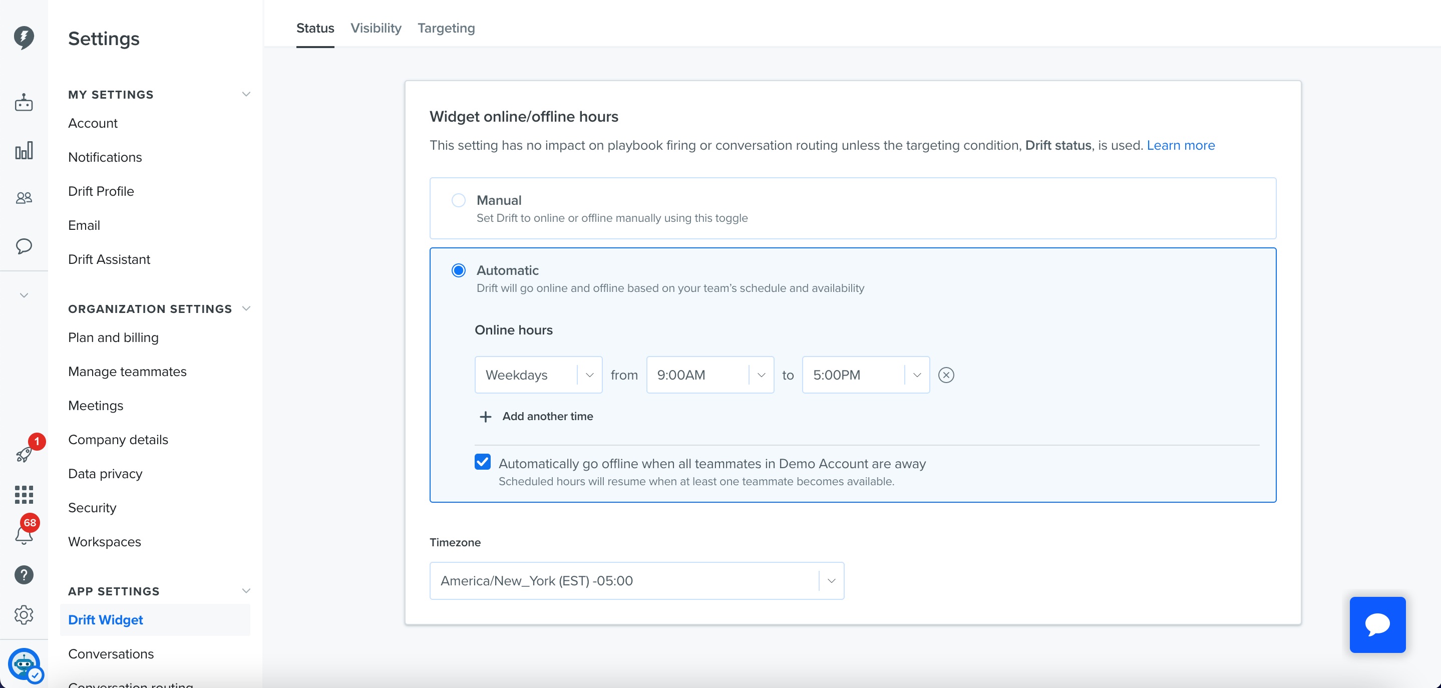Open the Contacts people icon
Viewport: 1441px width, 688px height.
click(24, 198)
